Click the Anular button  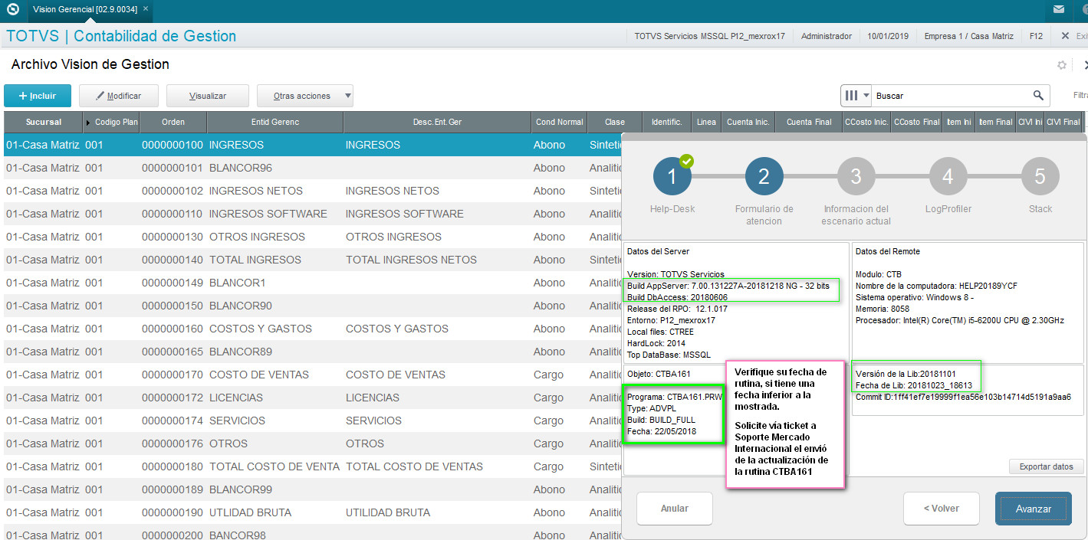coord(675,509)
